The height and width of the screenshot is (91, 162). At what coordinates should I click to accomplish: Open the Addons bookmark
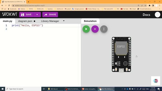pos(22,9)
